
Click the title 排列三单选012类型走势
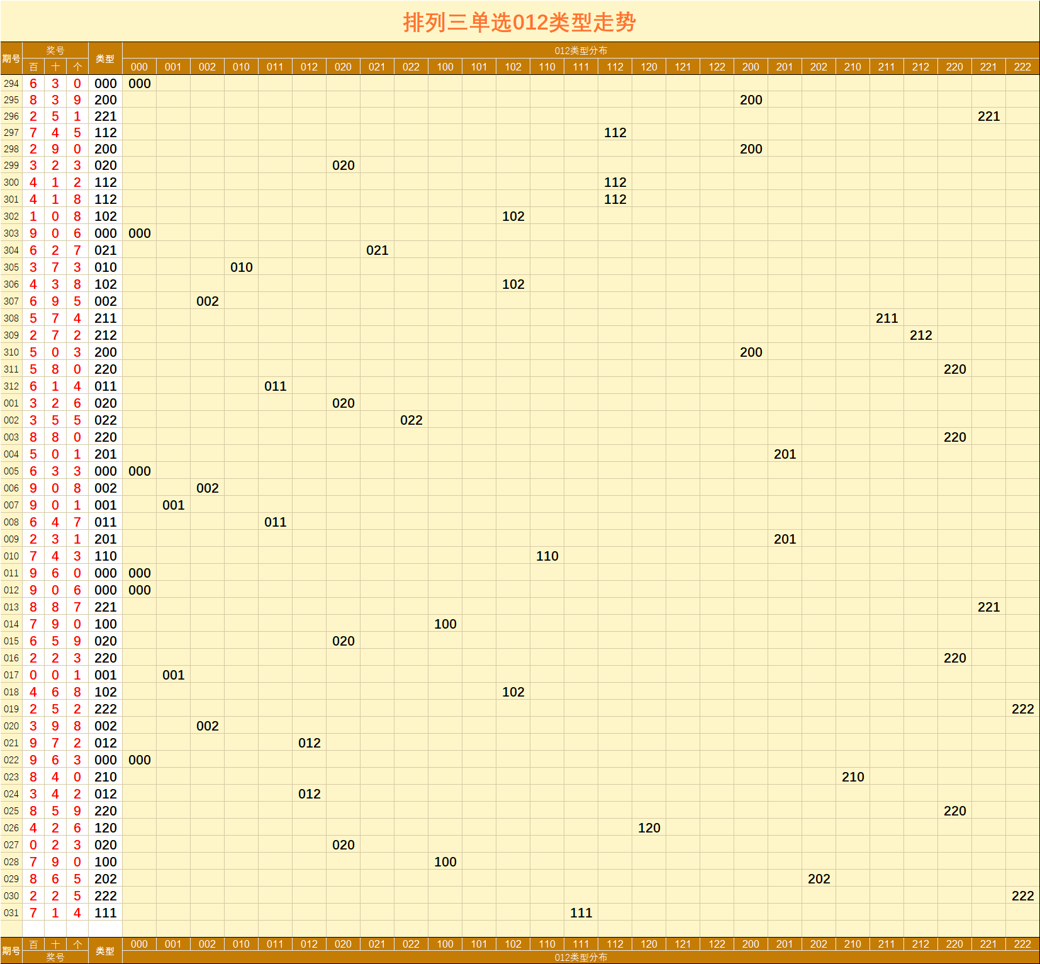(520, 23)
